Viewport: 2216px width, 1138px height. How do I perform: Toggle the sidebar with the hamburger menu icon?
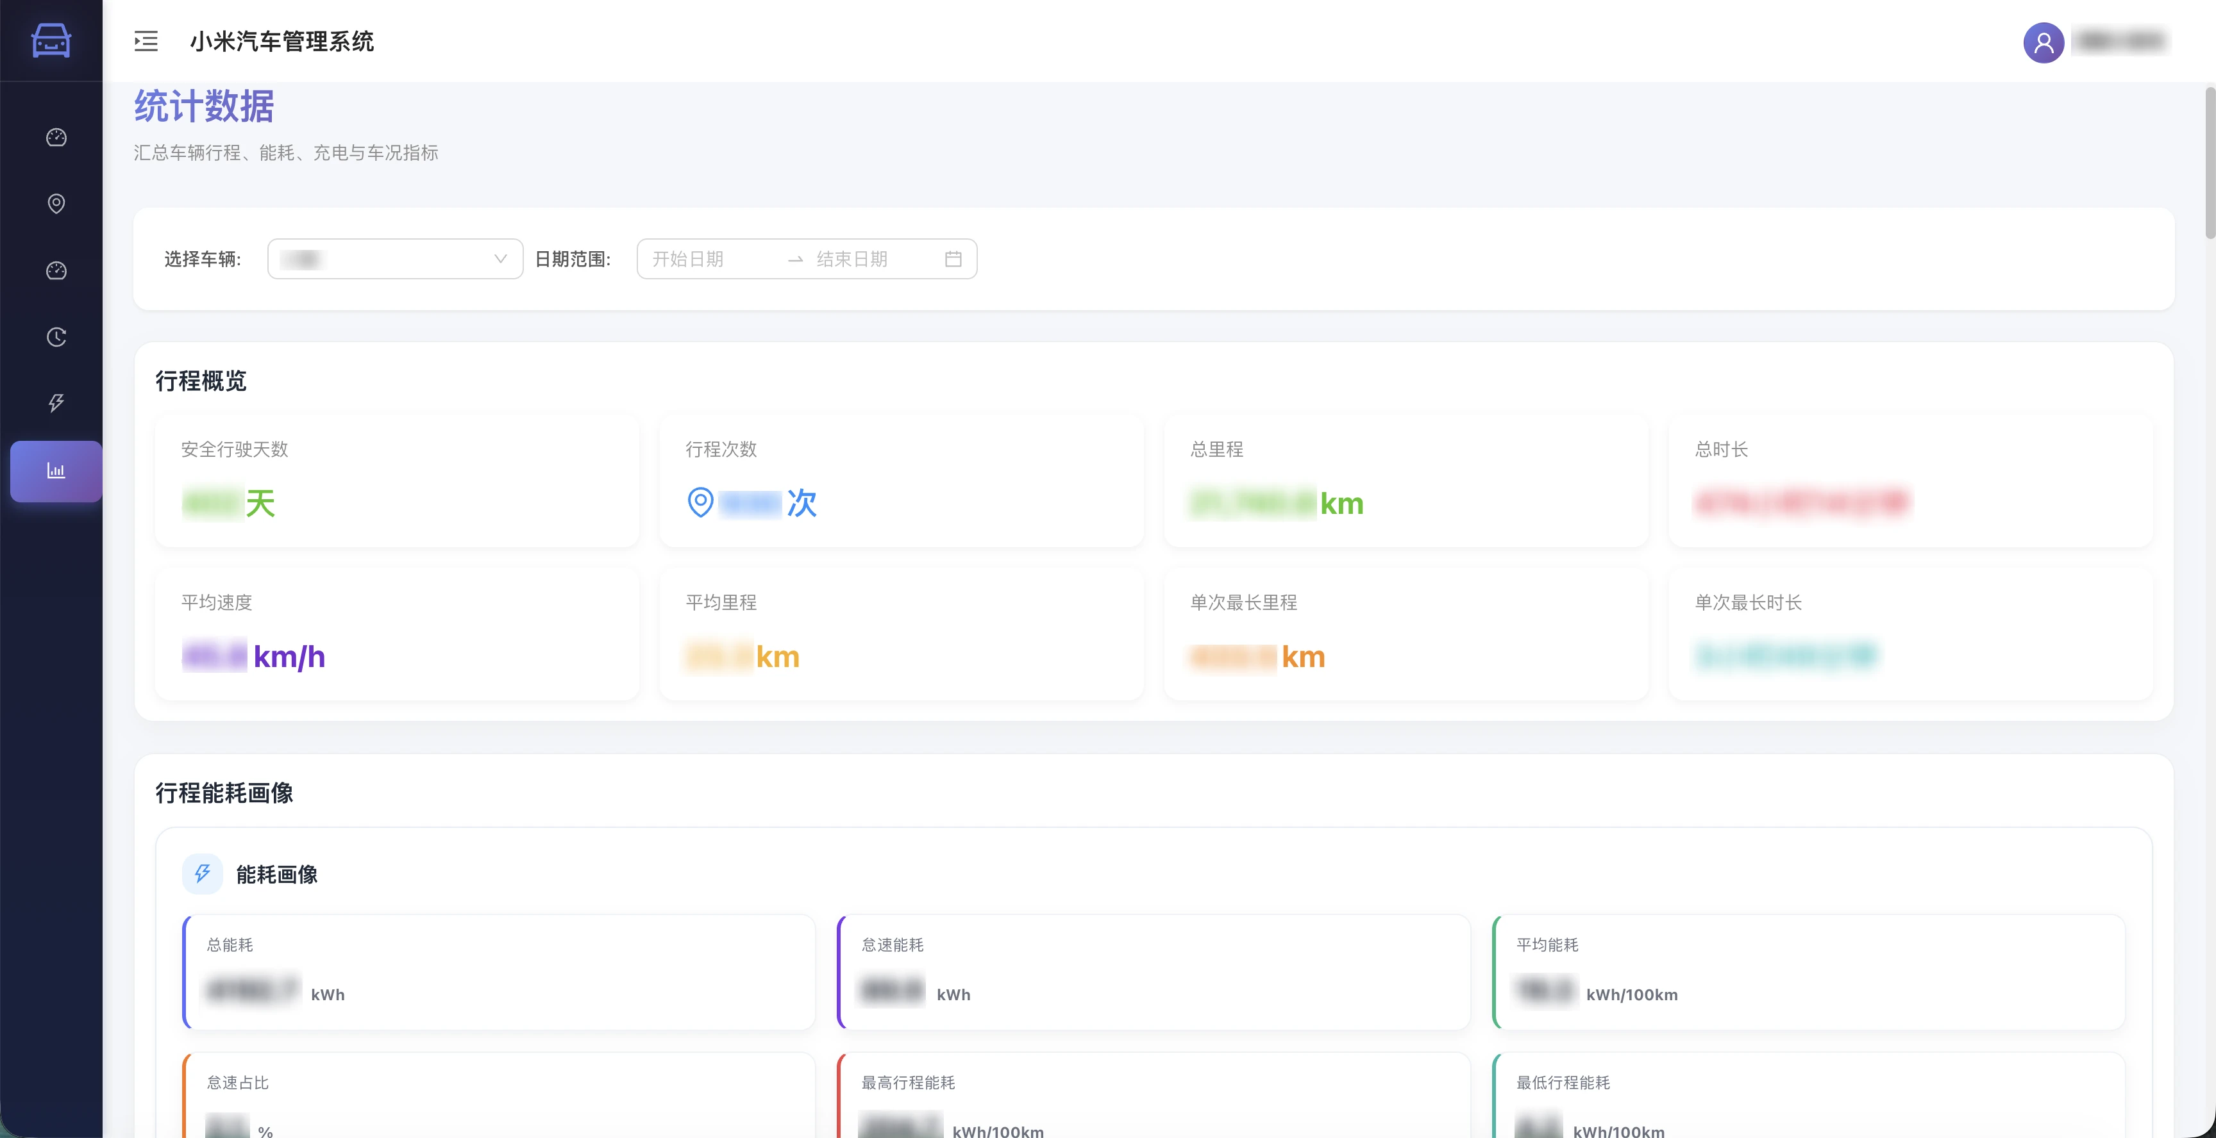pos(146,41)
